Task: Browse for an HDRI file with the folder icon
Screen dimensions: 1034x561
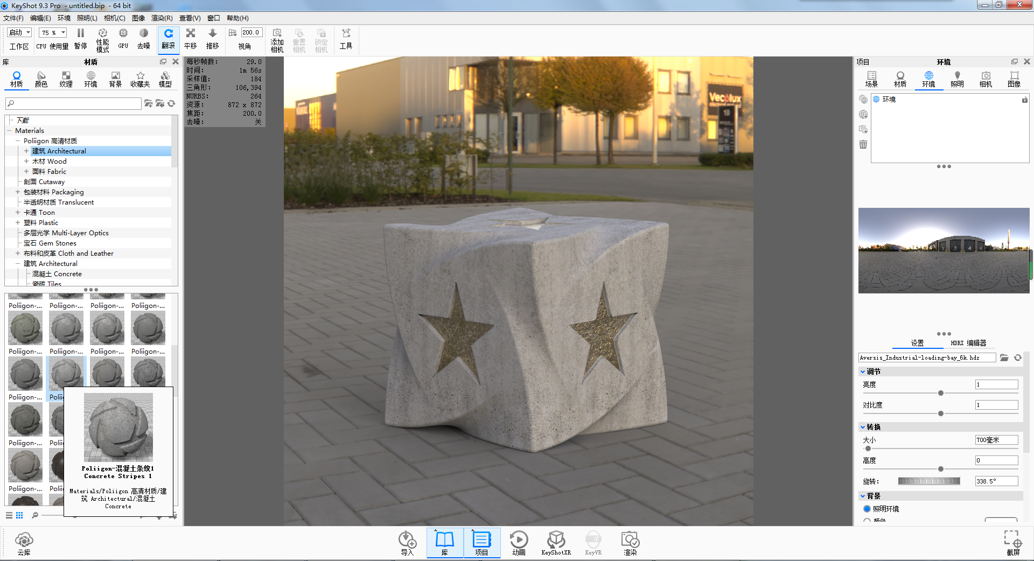Action: 1004,357
